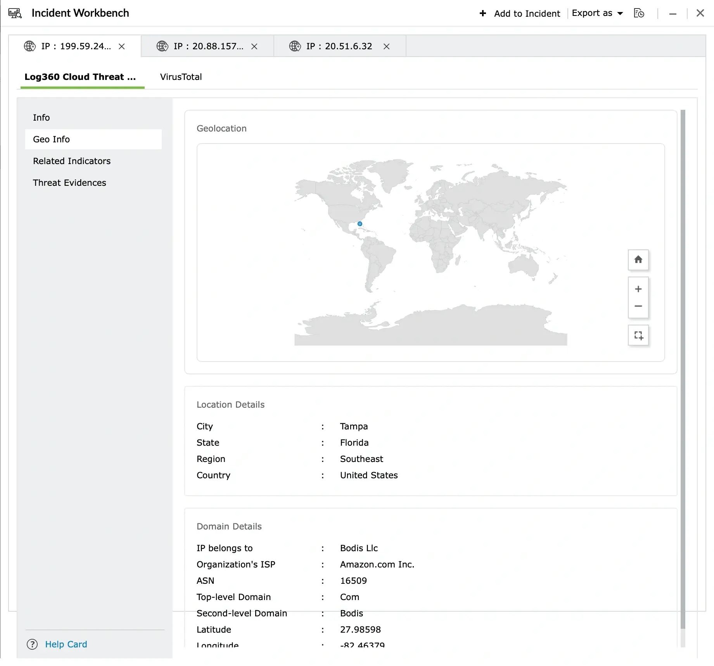Close the IP 20.51.6.32 tab

coord(387,47)
